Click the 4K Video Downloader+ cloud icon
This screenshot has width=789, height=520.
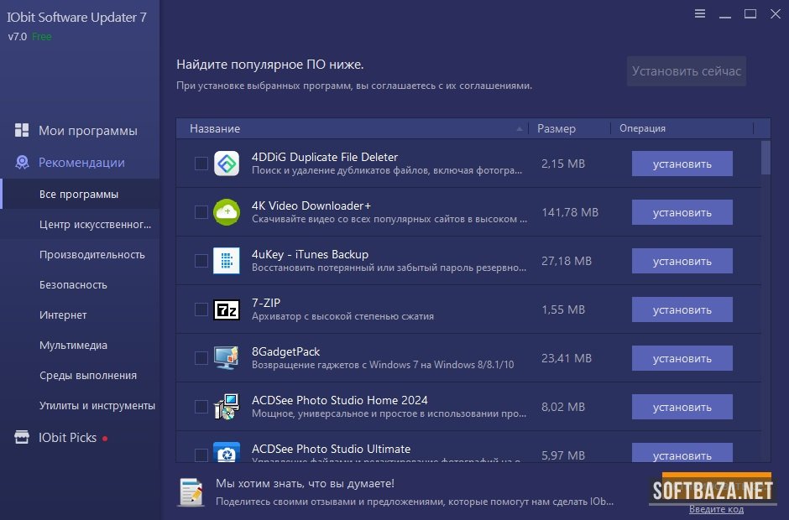point(227,212)
